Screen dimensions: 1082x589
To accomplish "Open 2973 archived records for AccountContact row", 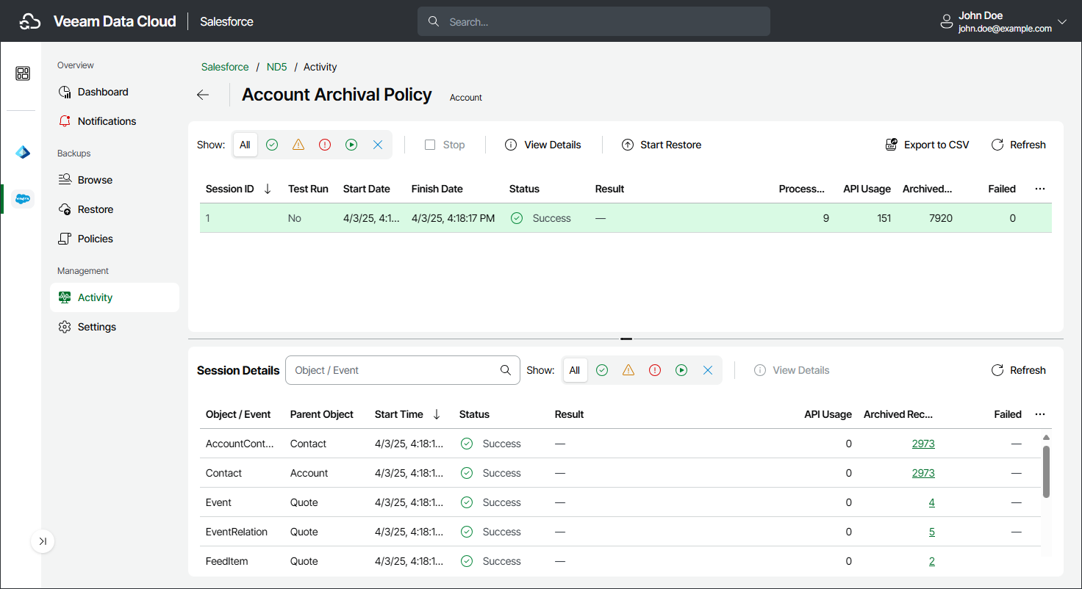I will 923,444.
